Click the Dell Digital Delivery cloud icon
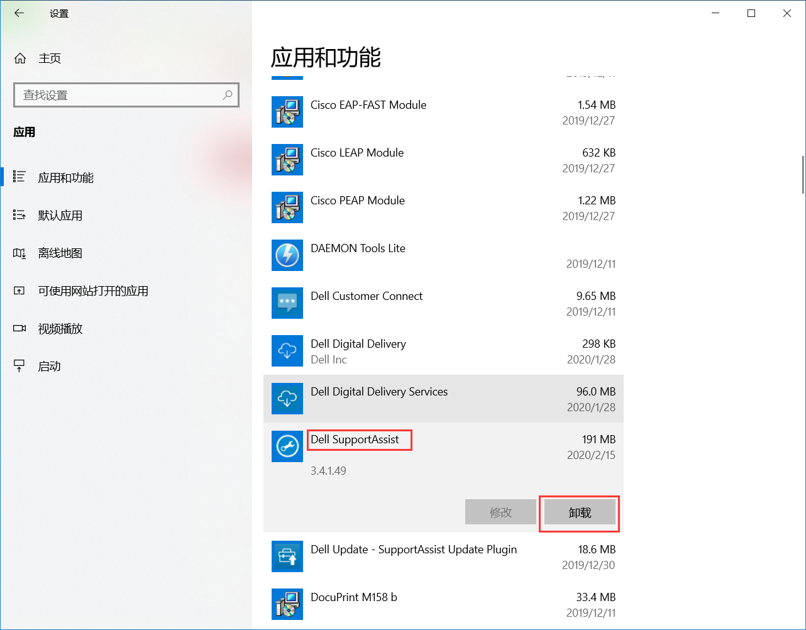 click(287, 351)
